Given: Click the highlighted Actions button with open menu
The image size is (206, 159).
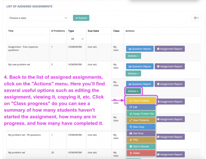Looking at the screenshot, I should pyautogui.click(x=133, y=91).
